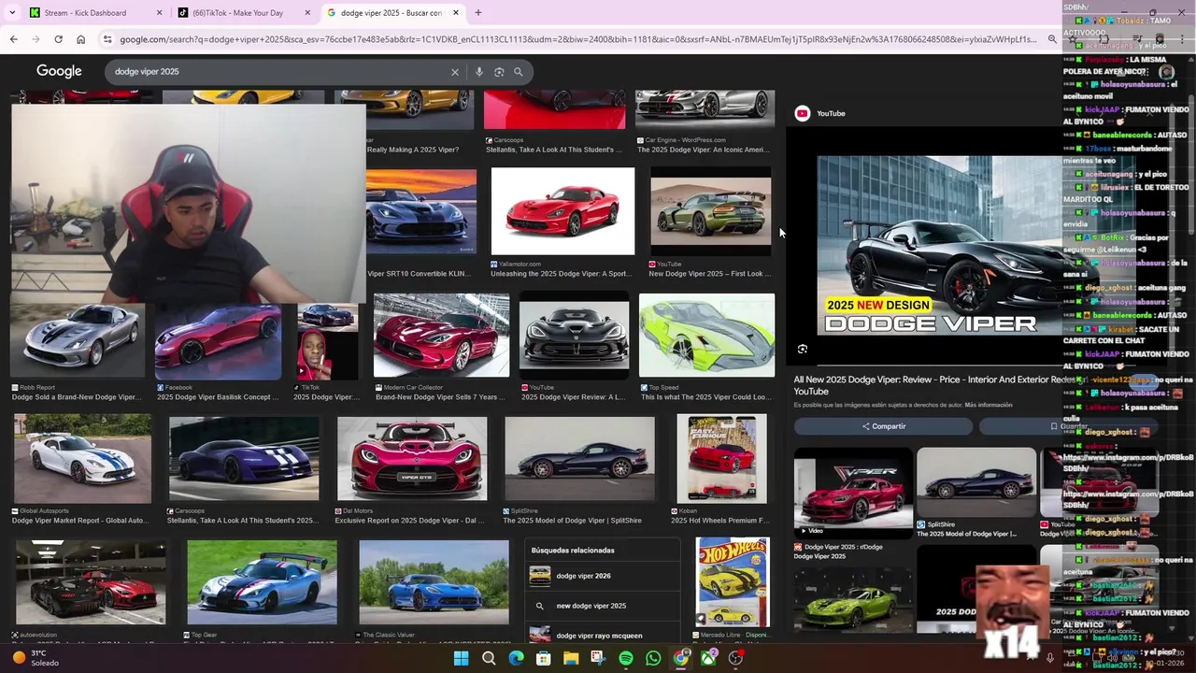Click the Compartir share button
Viewport: 1196px width, 673px height.
point(883,426)
